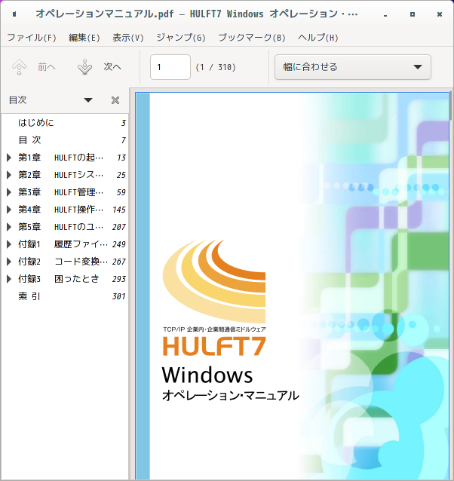
Task: Click the vertical document scrollbar handle
Action: (x=451, y=106)
